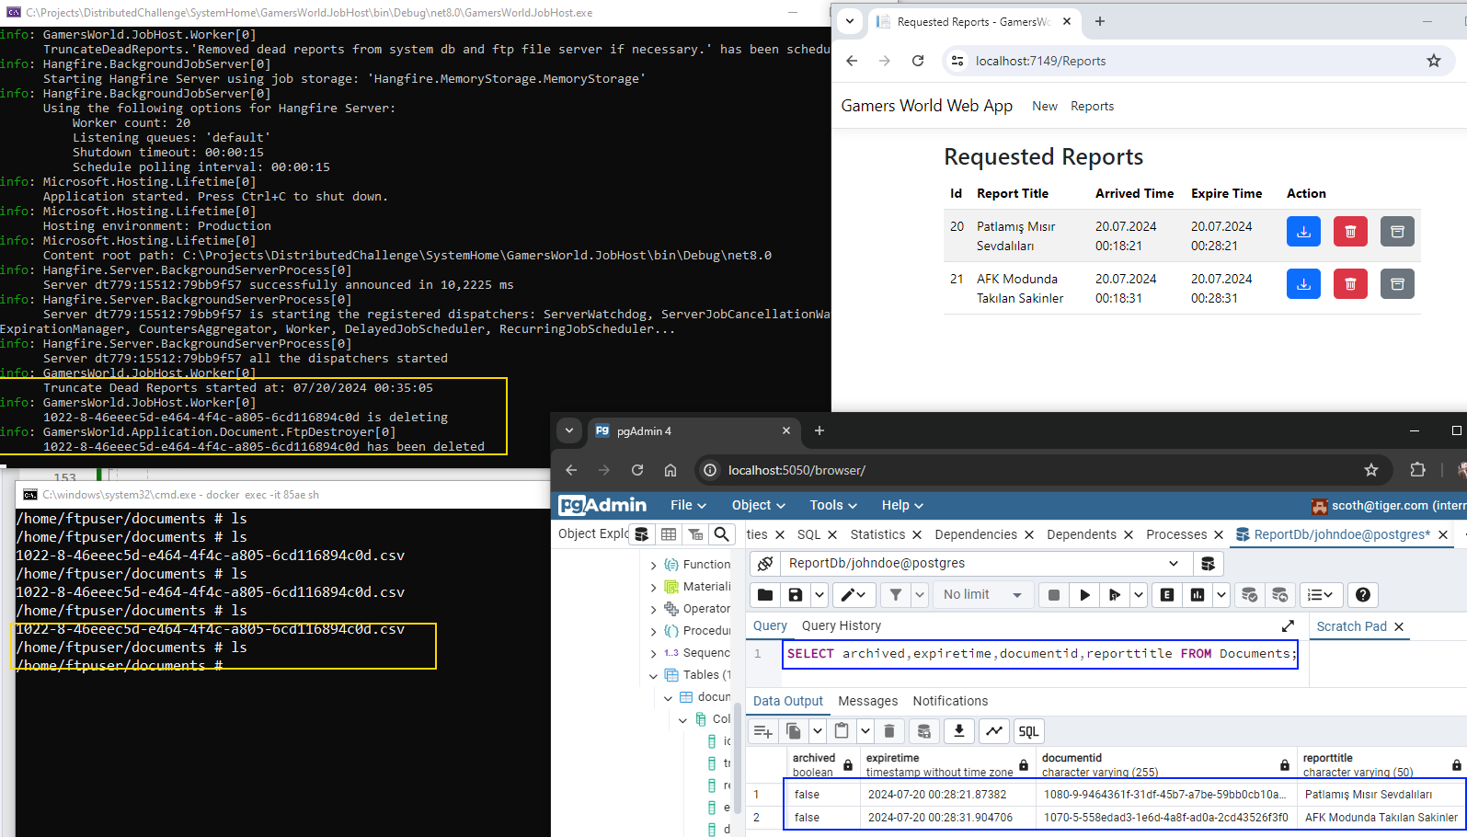Switch to the Statistics tab in pgAdmin
This screenshot has width=1467, height=837.
point(877,534)
